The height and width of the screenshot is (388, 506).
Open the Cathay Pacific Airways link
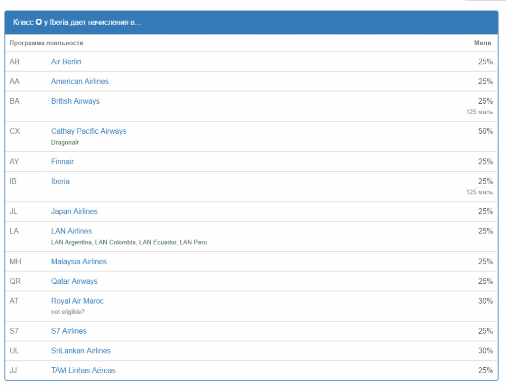point(89,131)
